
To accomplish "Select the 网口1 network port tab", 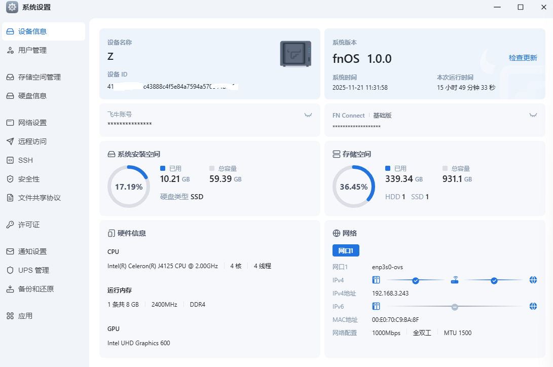I will 346,250.
